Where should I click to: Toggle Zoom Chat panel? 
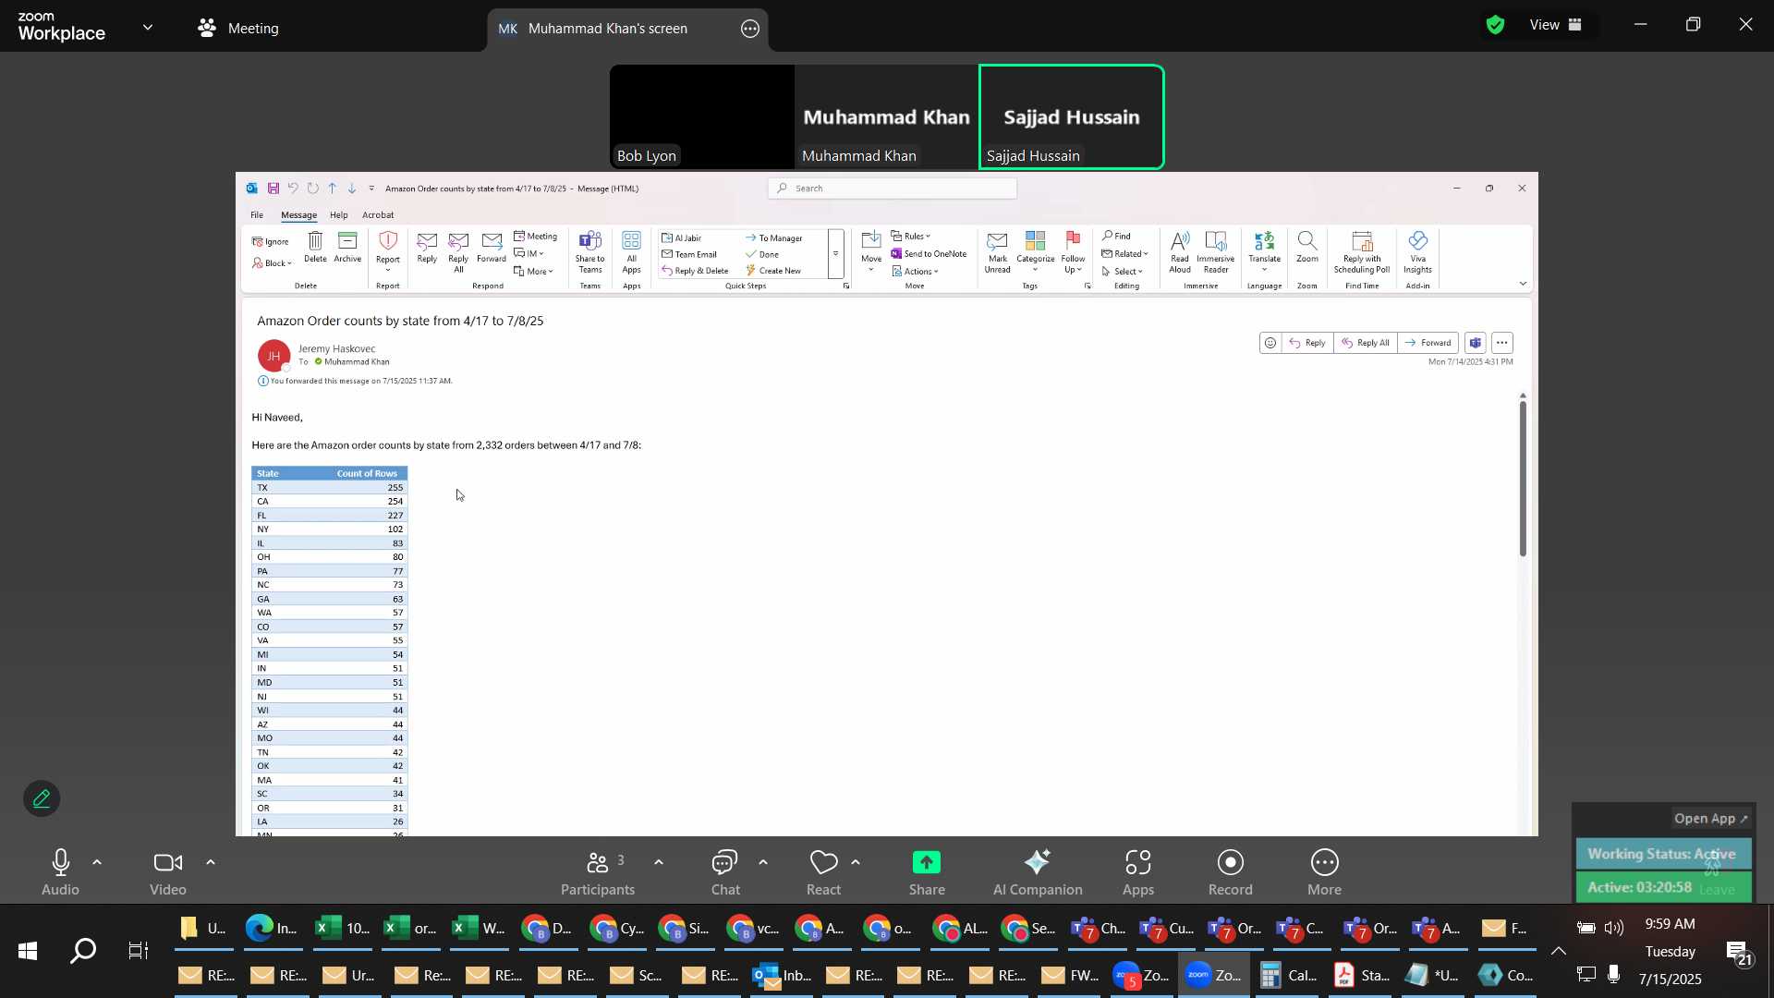click(x=725, y=873)
